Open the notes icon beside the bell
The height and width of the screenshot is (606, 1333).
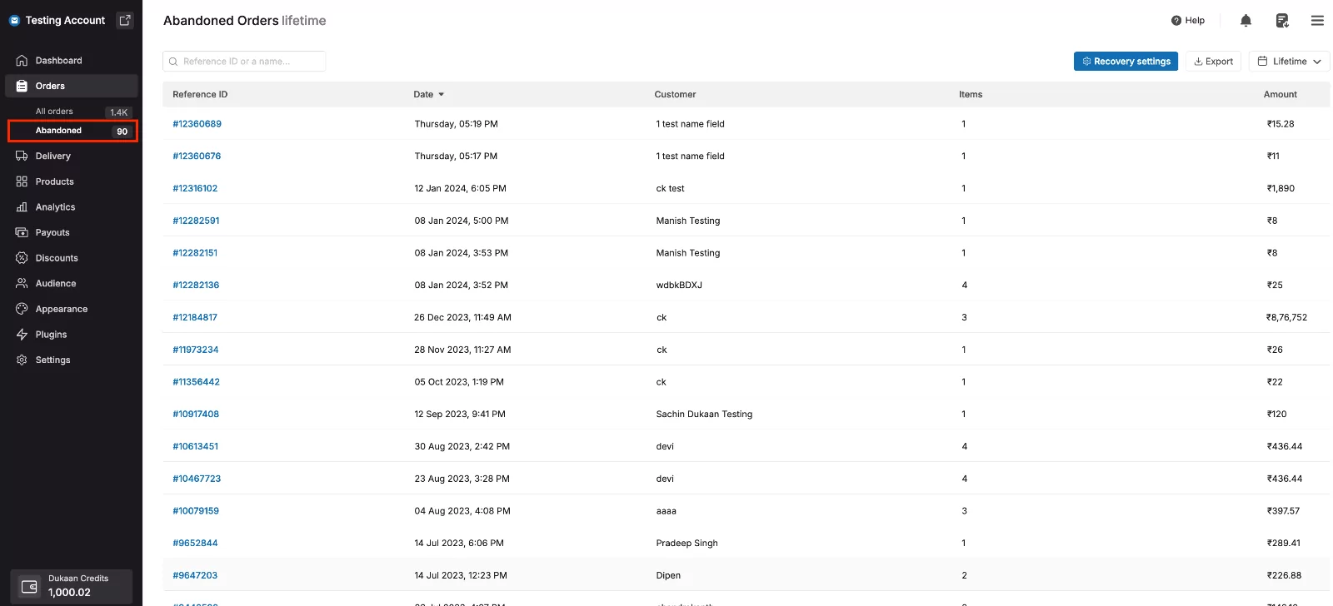tap(1282, 21)
